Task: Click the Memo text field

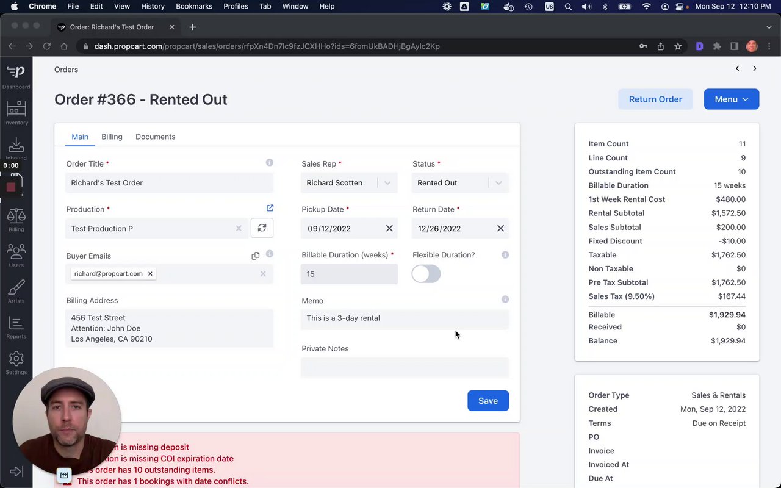Action: [405, 318]
